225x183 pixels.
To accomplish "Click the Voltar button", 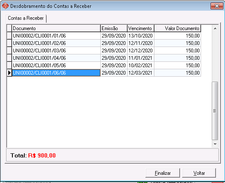I will [x=199, y=173].
